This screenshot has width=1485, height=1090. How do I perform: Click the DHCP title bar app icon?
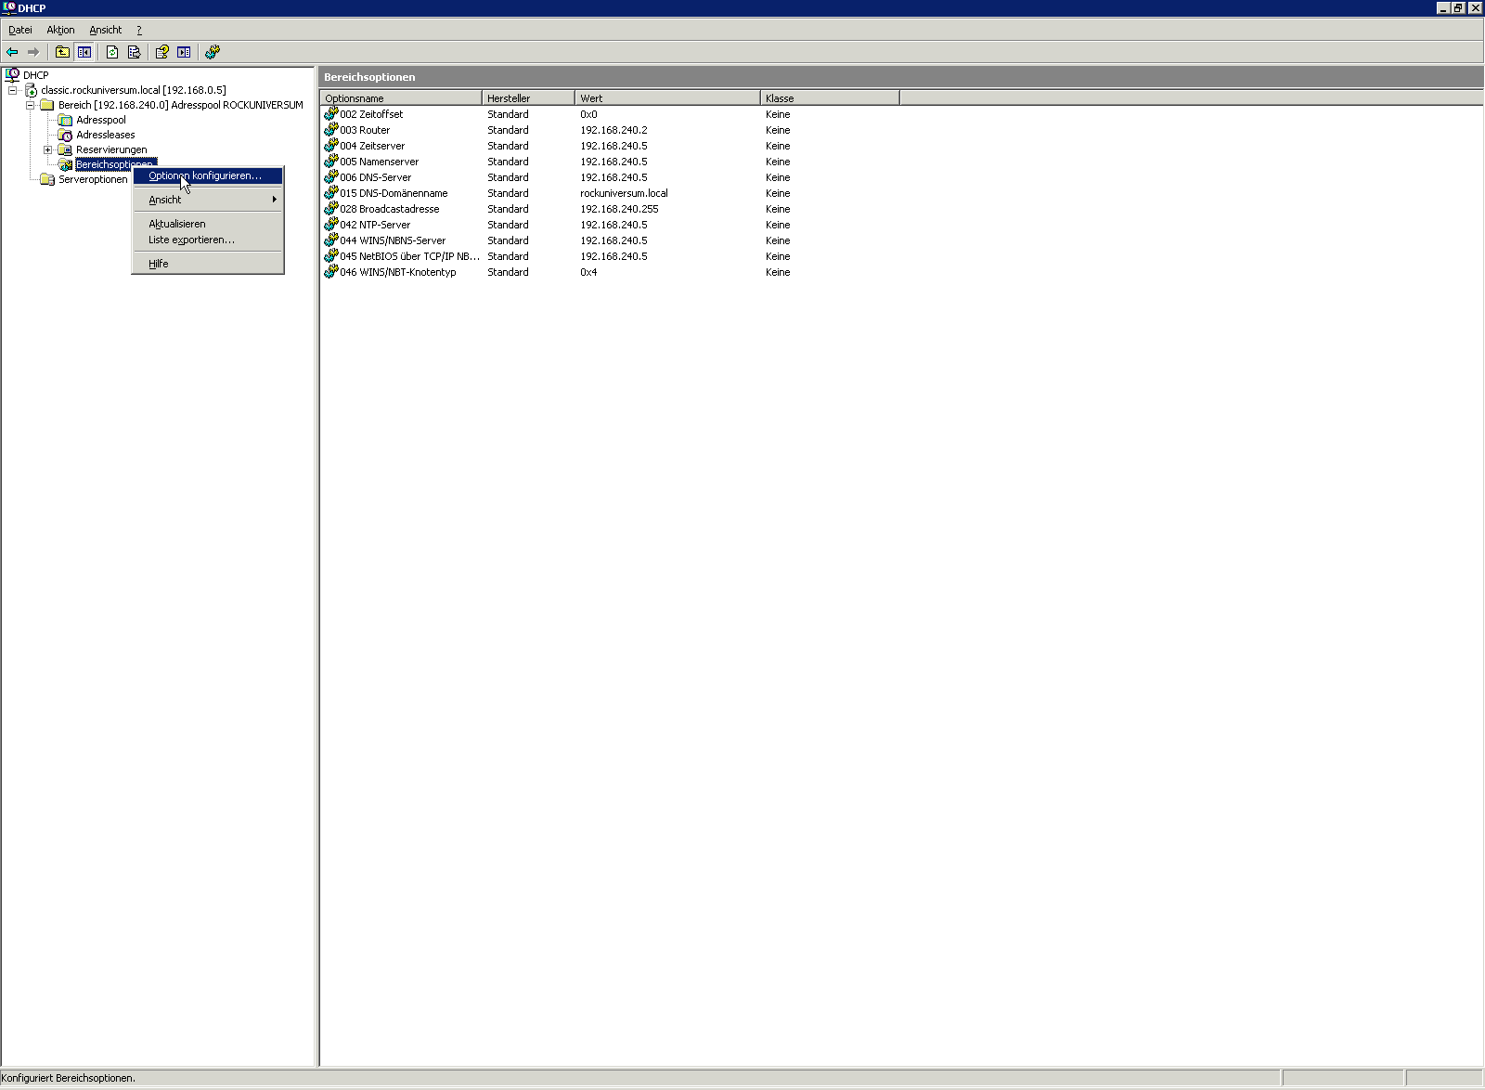click(9, 7)
